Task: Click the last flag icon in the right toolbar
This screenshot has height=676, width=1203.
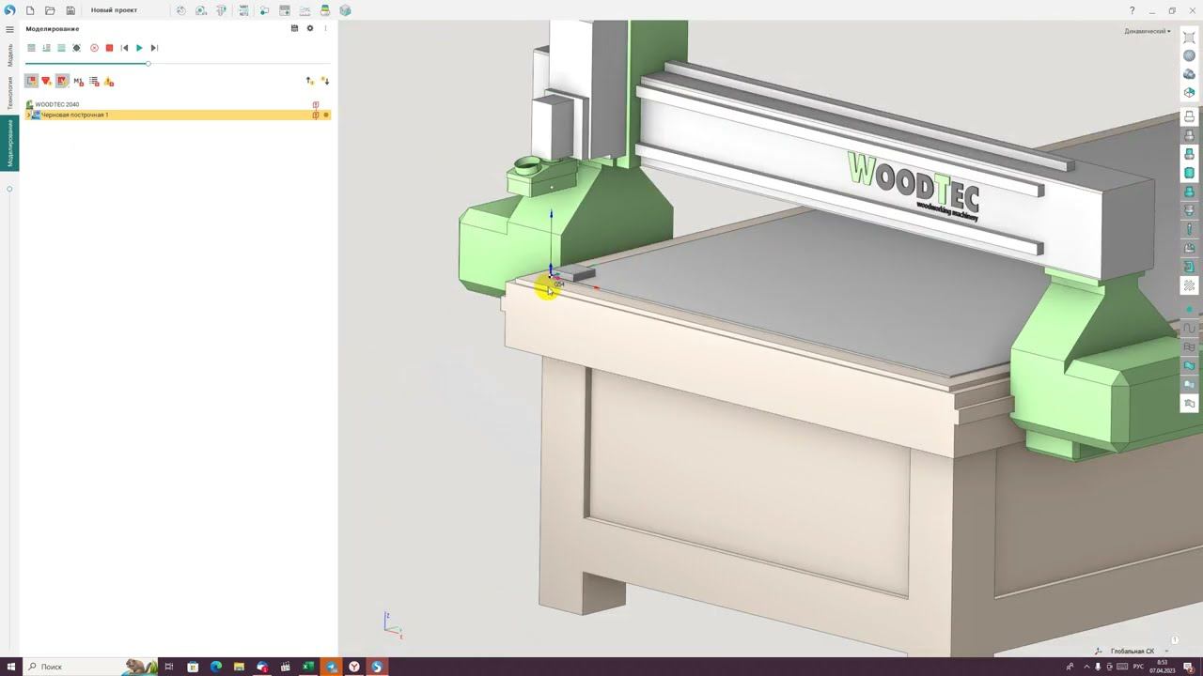Action: coord(1189,404)
